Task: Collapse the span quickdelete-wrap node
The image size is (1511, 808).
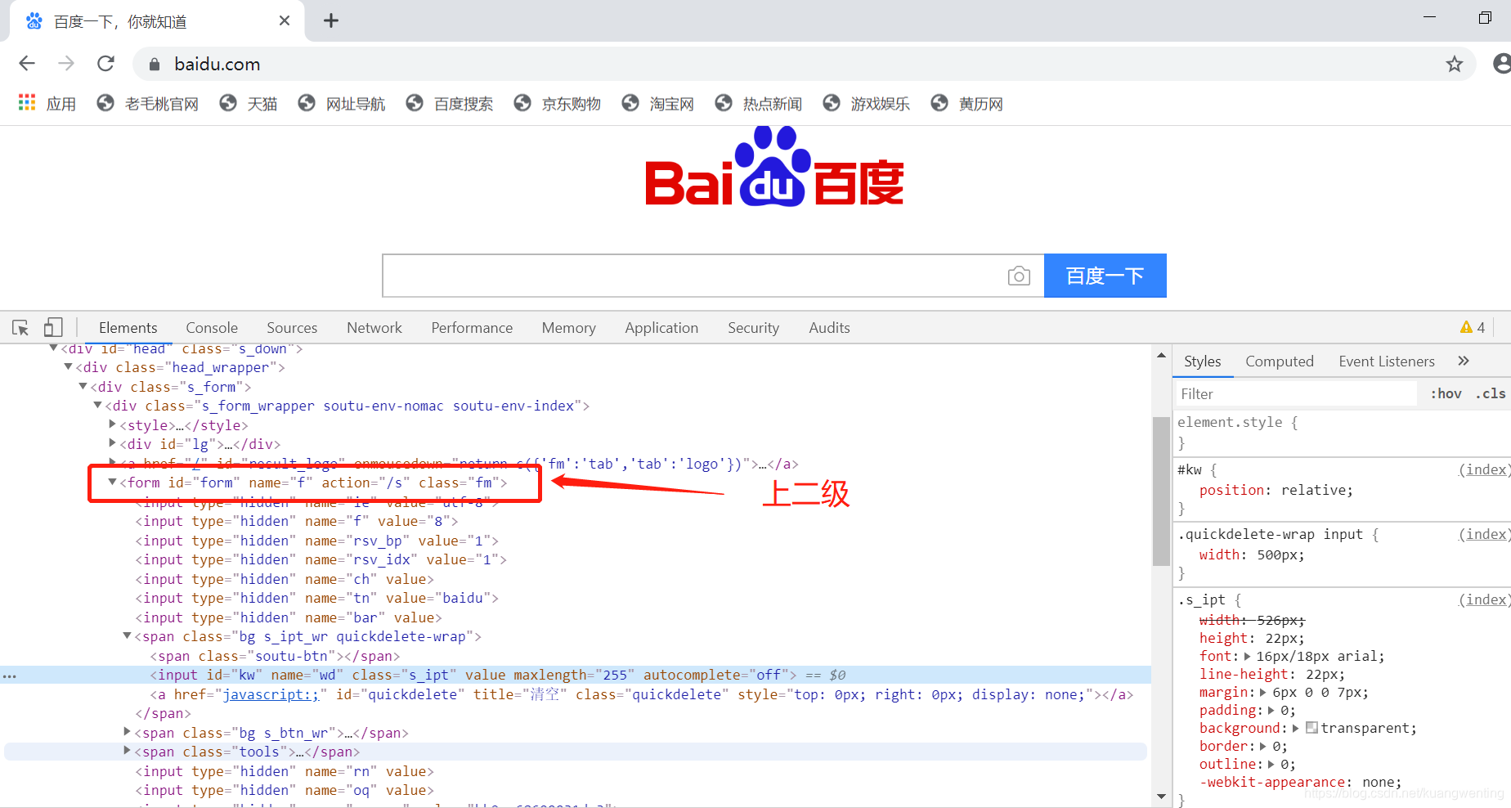Action: click(127, 636)
